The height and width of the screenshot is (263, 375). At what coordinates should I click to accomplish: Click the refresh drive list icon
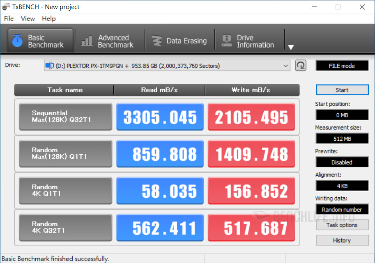301,66
